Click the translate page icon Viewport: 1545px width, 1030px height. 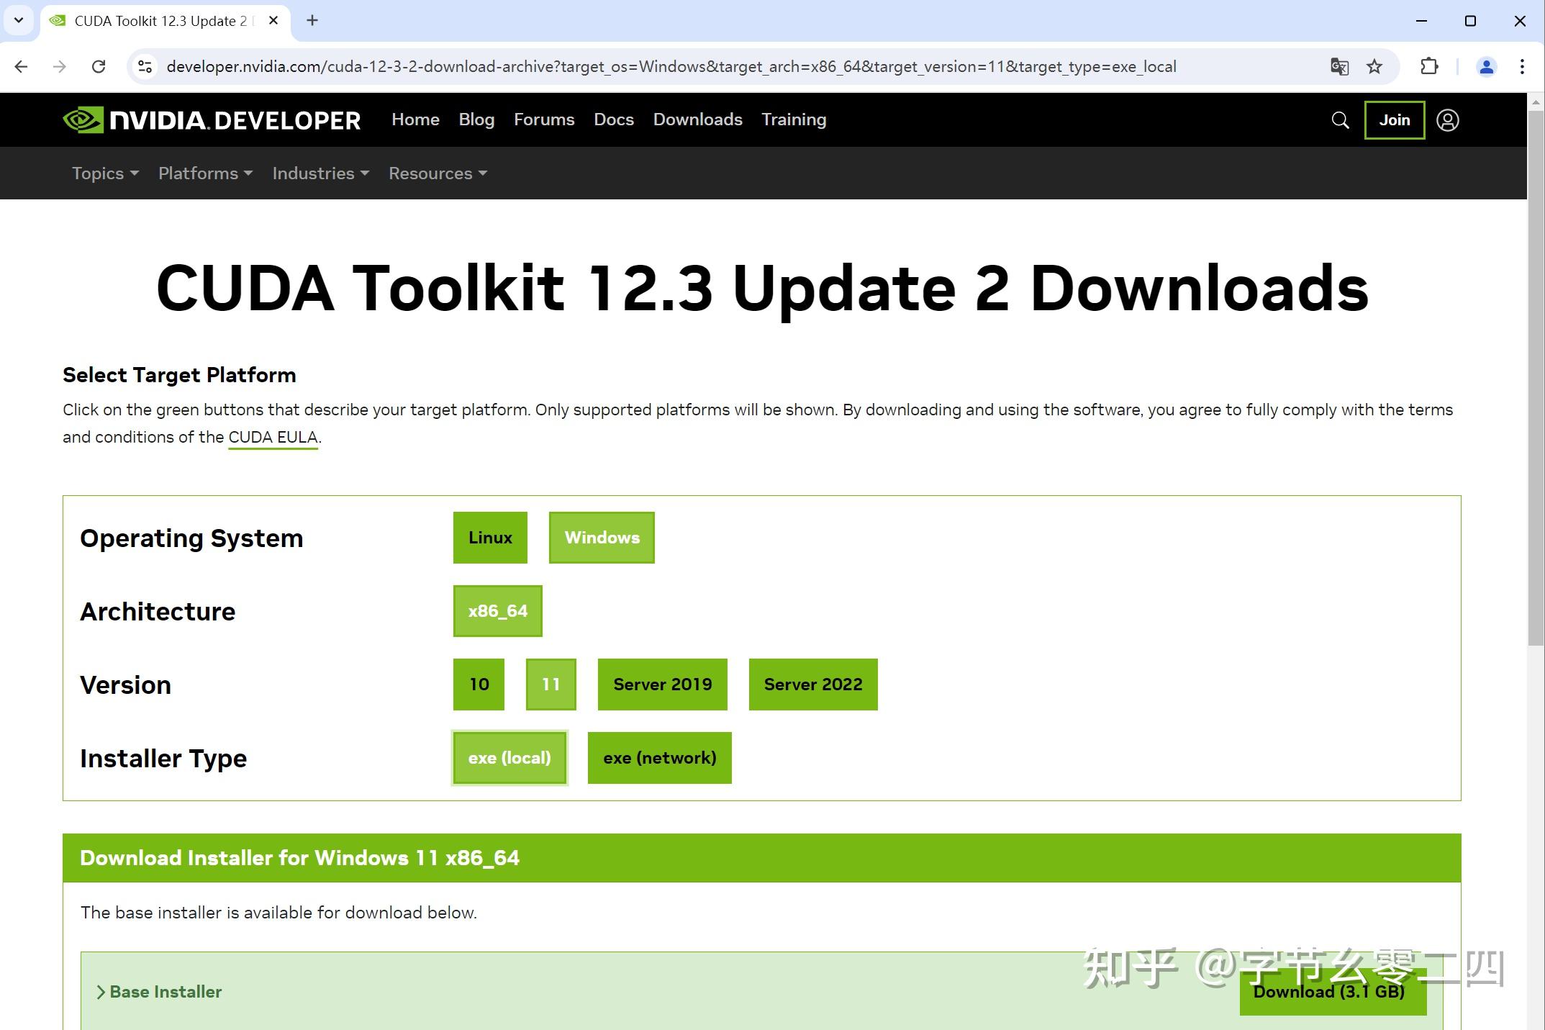coord(1339,67)
